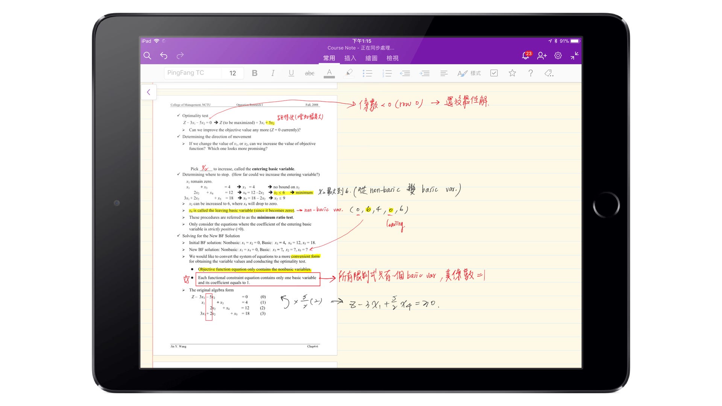722x406 pixels.
Task: Insert to-do checkbox tag
Action: pos(494,73)
